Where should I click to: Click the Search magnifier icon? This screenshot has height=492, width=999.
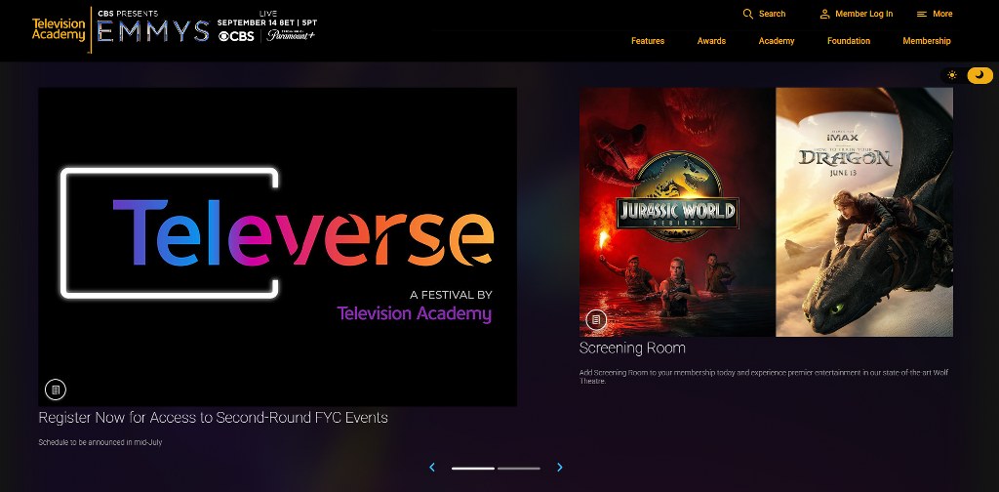[x=748, y=14]
